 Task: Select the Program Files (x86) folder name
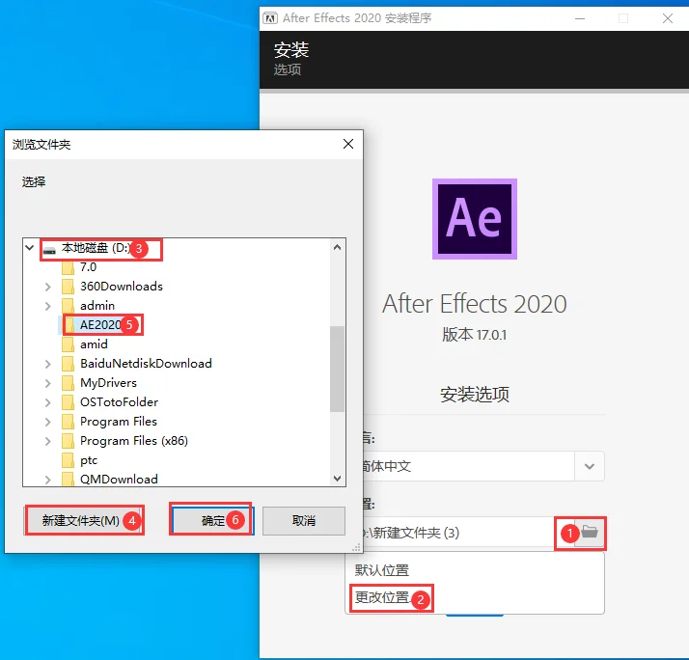[133, 441]
